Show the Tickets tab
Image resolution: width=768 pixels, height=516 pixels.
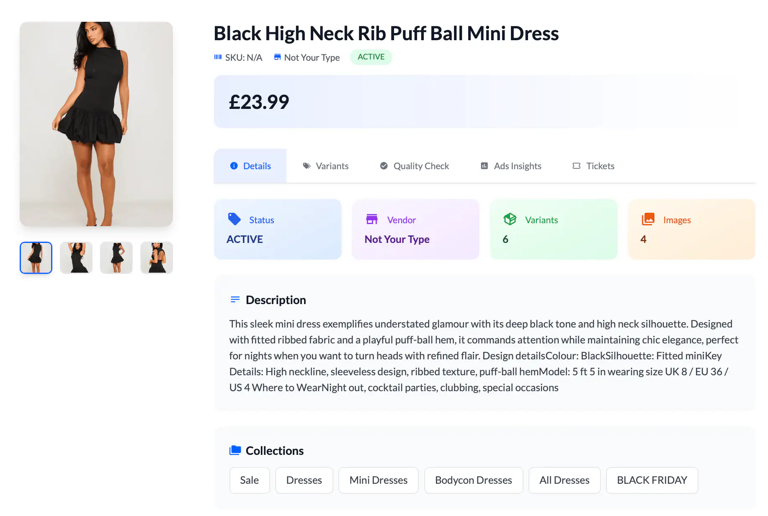coord(593,166)
